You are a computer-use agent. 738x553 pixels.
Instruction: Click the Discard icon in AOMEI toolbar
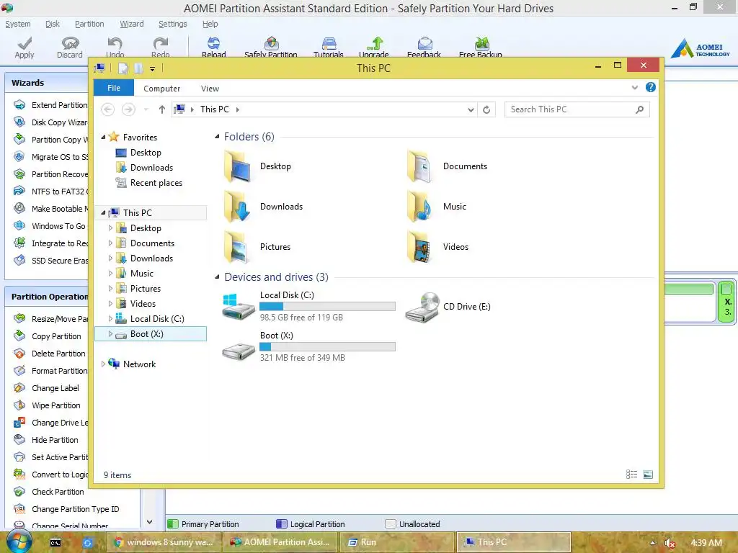point(70,43)
